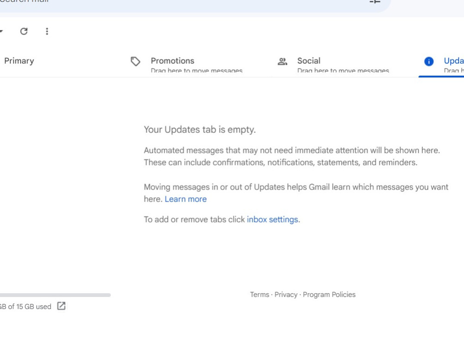Open storage details external link icon

(x=61, y=306)
